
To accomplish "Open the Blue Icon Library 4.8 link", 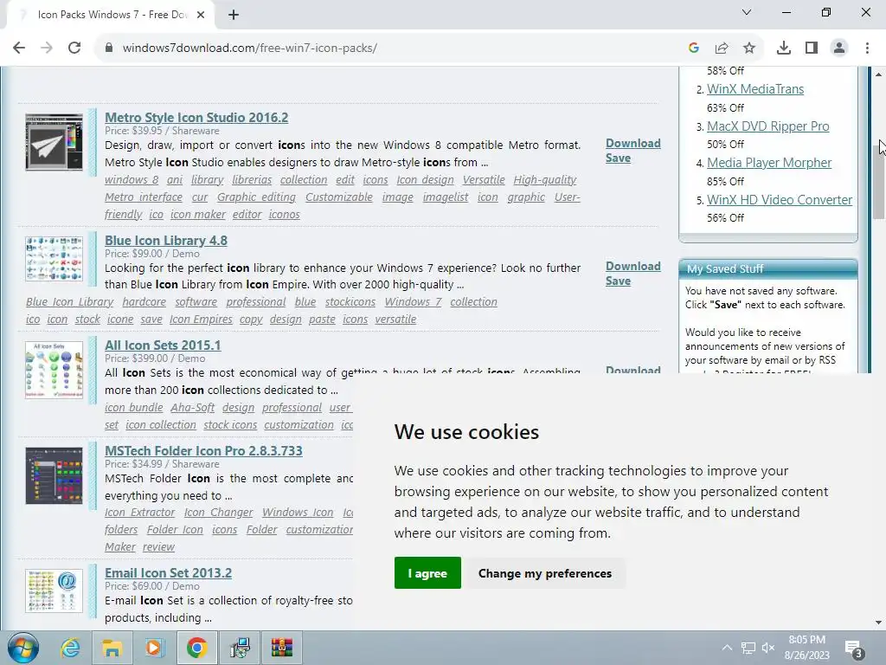I will point(166,241).
